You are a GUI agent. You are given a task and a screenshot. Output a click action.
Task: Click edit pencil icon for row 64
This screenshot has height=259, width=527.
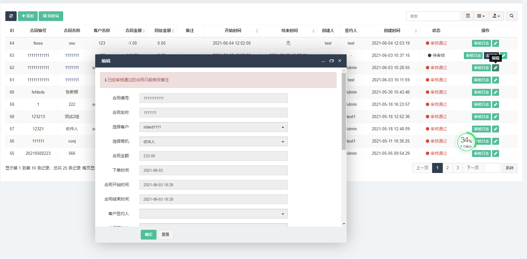click(x=495, y=43)
